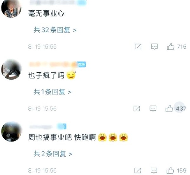Open the second commenter's blurred username
Screen dimensions: 190x175
53,64
